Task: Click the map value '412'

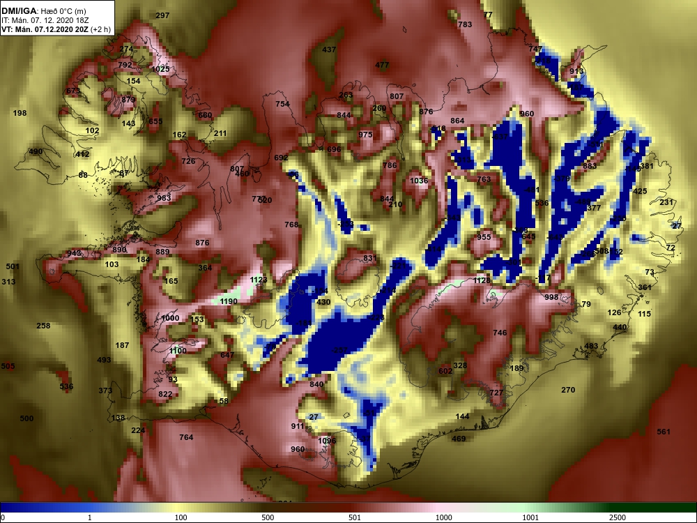Action: tap(82, 154)
